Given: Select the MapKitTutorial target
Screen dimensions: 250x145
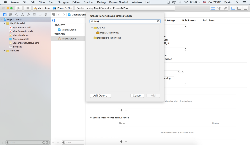Looking at the screenshot, I should click(x=68, y=39).
